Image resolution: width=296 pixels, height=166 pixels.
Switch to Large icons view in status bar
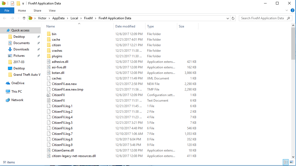click(292, 162)
